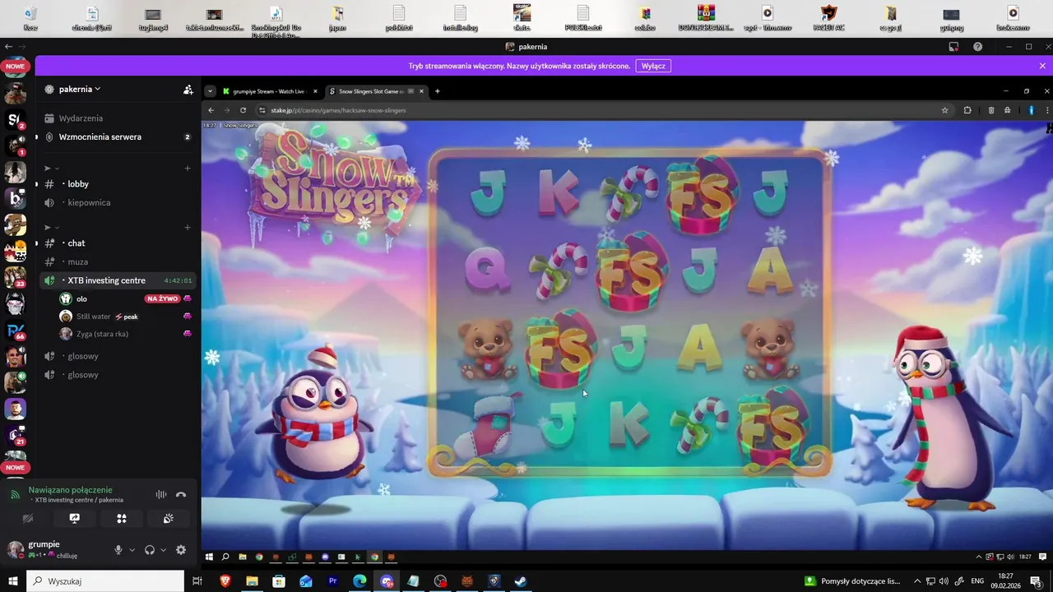
Task: Go back using Discord title bar arrow
Action: (x=8, y=47)
